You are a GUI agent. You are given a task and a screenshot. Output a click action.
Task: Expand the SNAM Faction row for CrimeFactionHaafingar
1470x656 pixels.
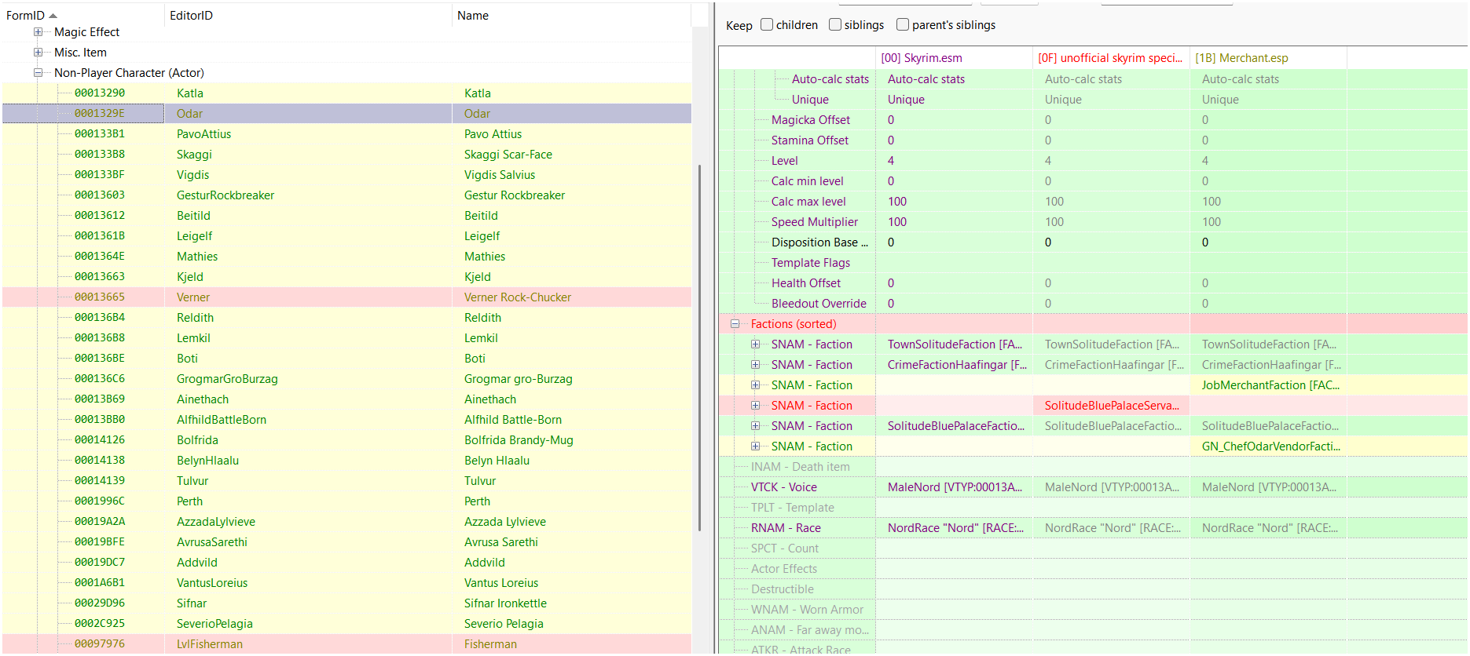point(755,365)
